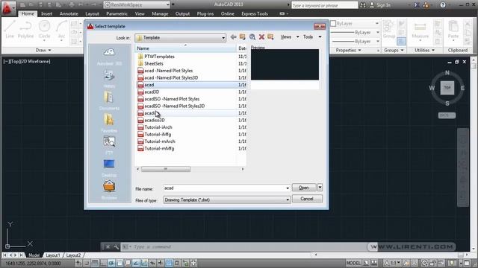Go up one folder level in dialog
The width and height of the screenshot is (478, 268).
click(243, 36)
